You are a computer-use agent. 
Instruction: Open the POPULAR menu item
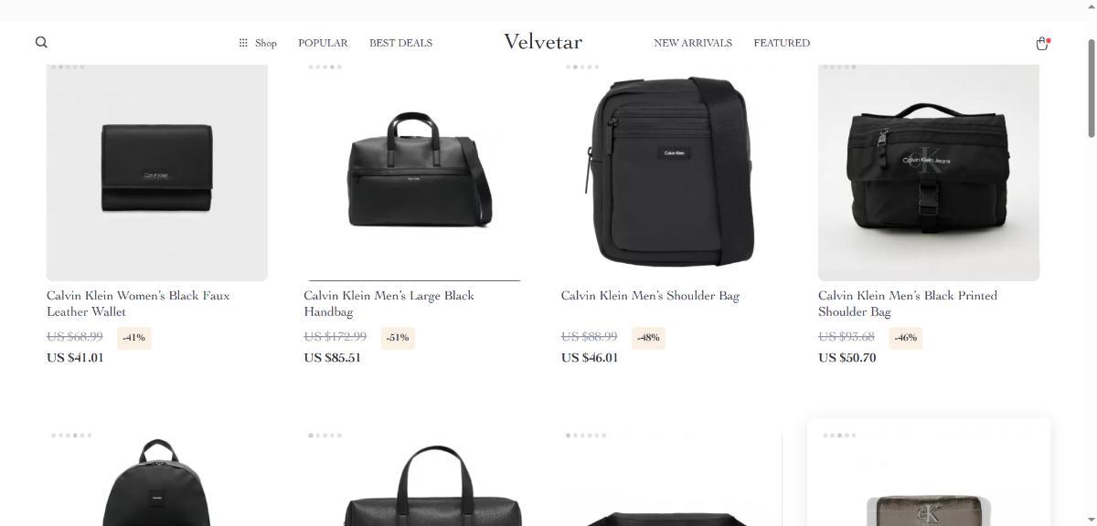(323, 43)
